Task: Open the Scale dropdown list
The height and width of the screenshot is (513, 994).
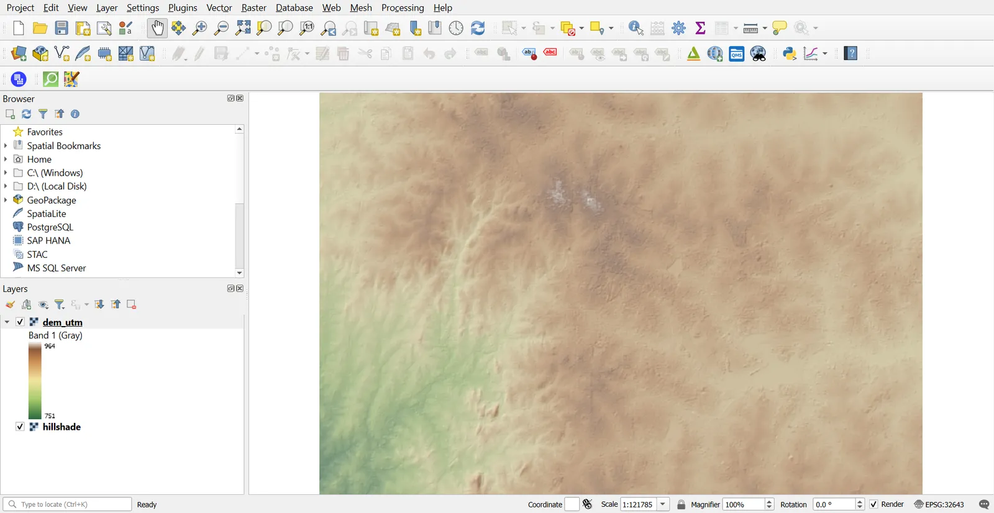Action: coord(663,504)
